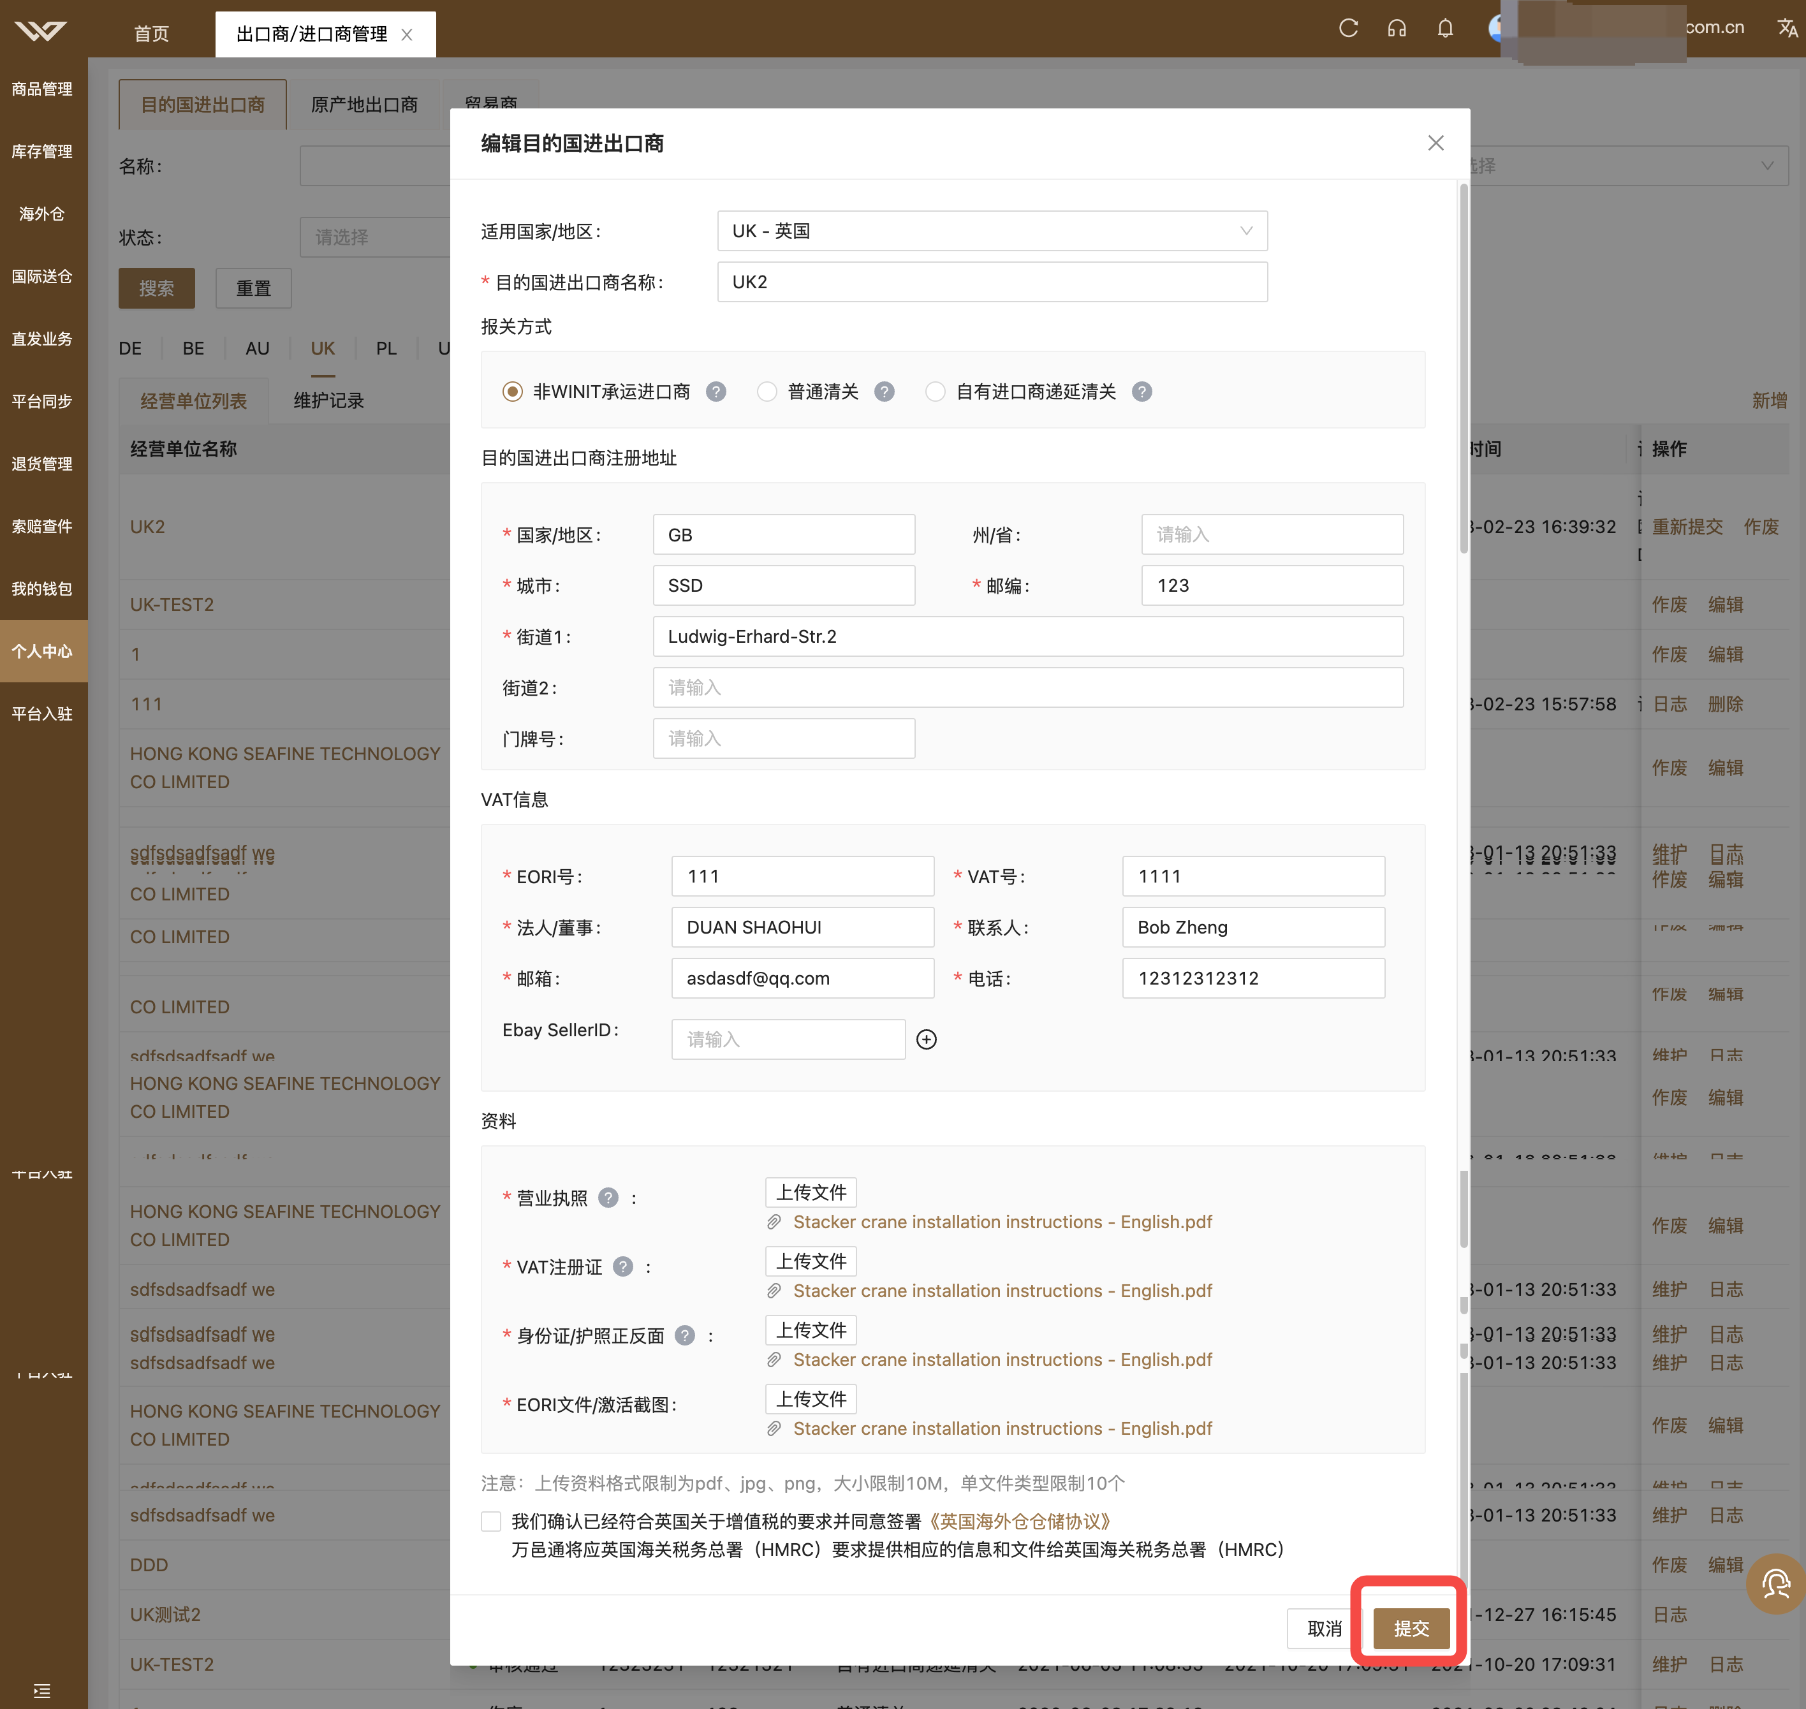Close the 出口商/进口商管理 tab
1806x1709 pixels.
click(x=407, y=34)
